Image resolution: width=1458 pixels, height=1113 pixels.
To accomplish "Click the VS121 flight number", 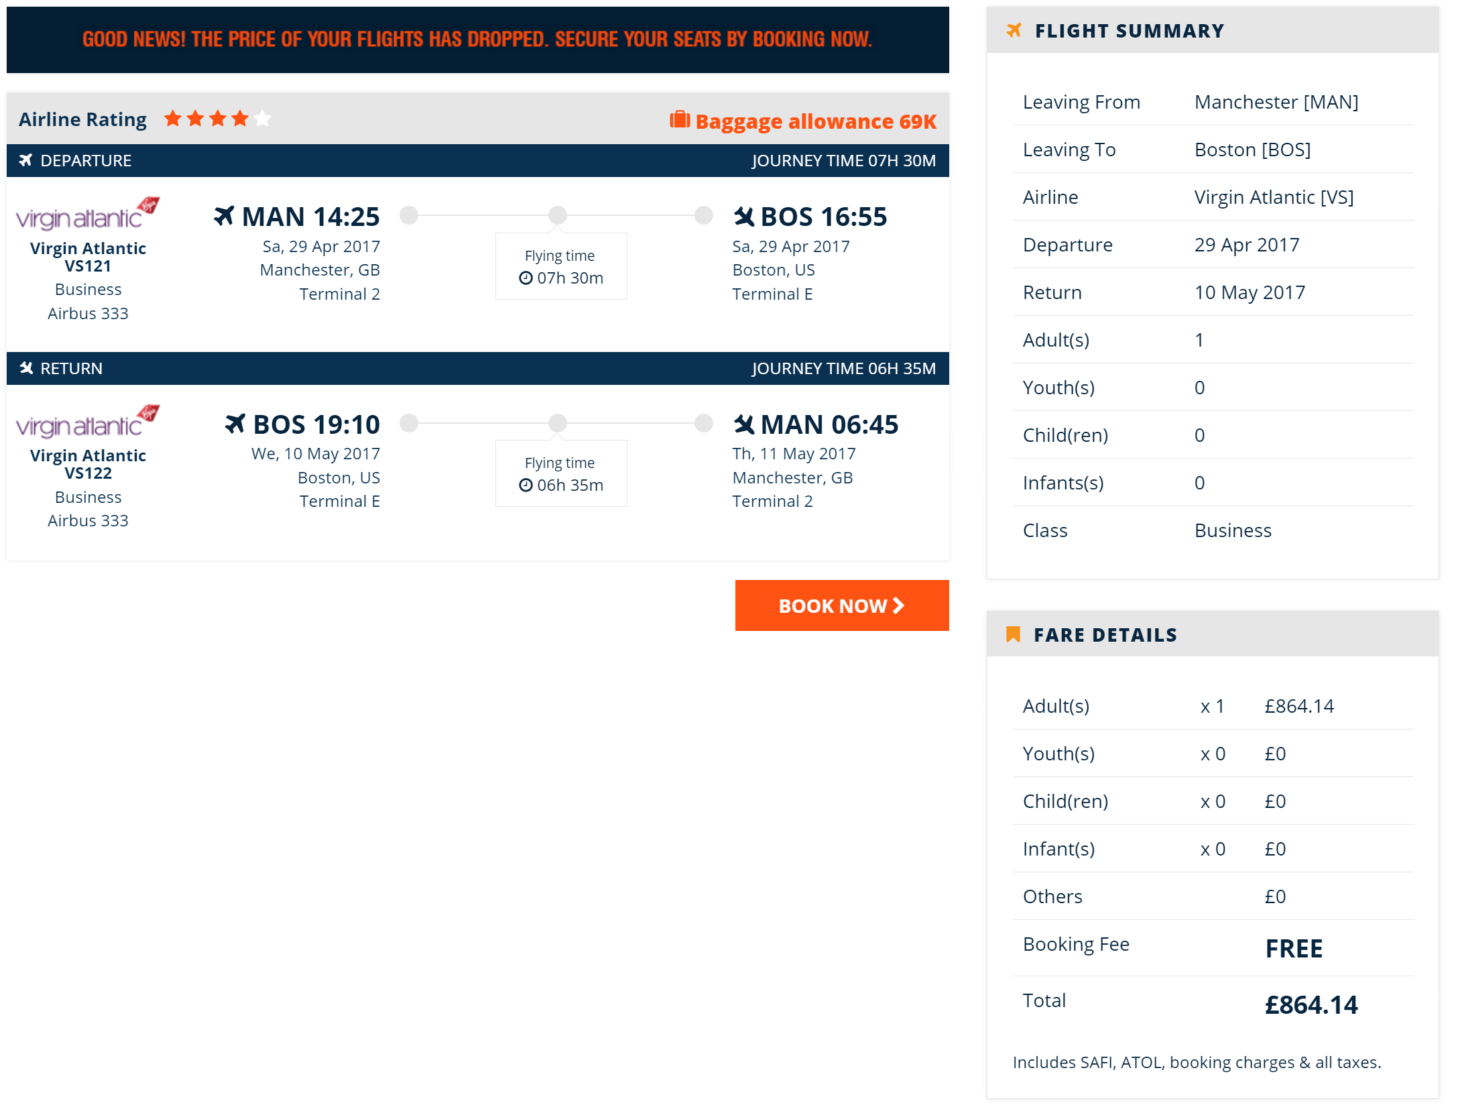I will point(88,266).
